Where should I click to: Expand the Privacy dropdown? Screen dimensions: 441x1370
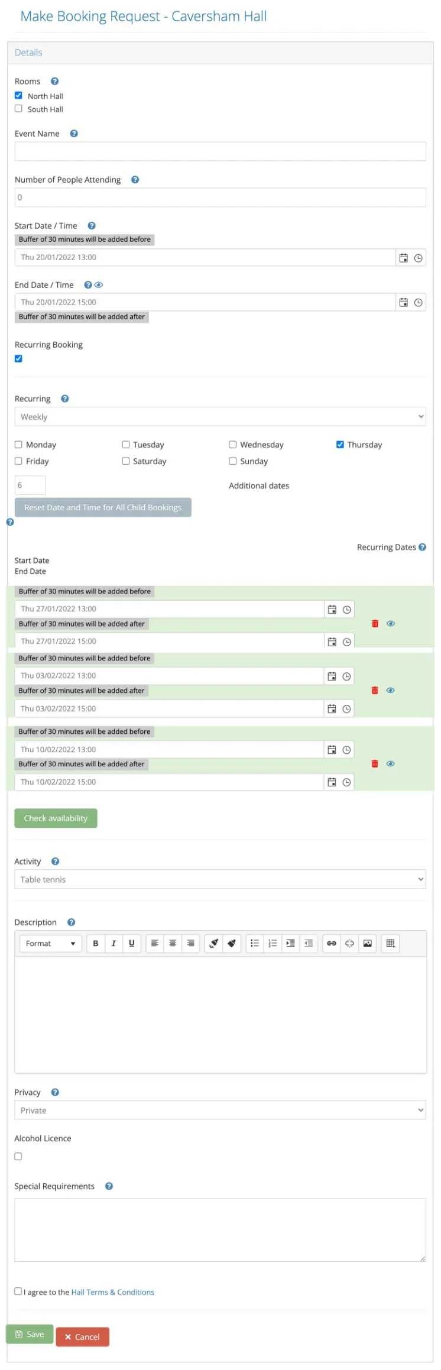(220, 1110)
